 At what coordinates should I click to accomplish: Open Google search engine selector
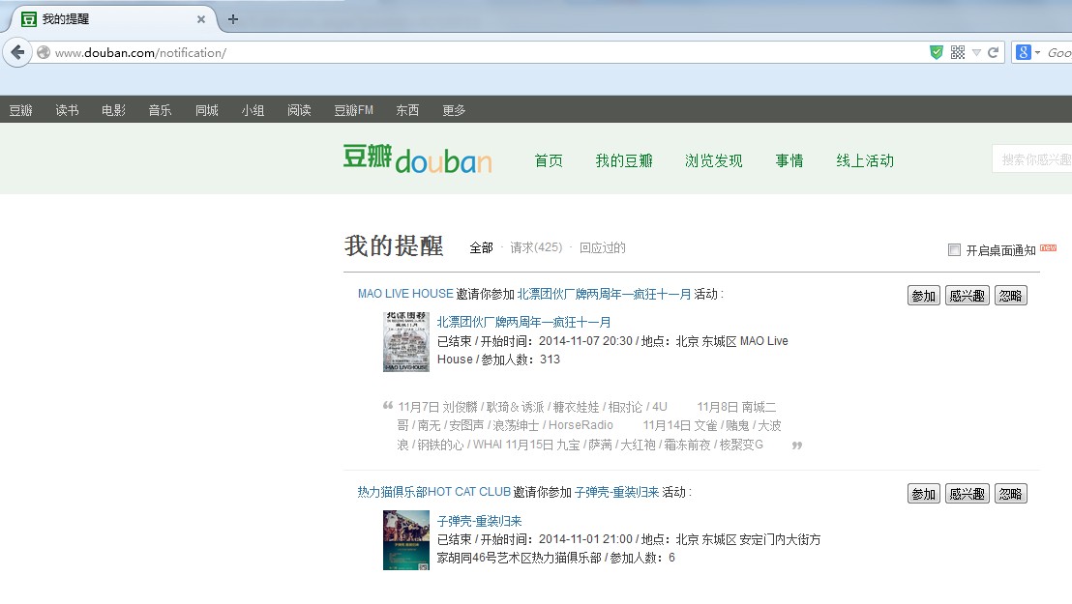click(1027, 52)
